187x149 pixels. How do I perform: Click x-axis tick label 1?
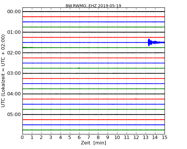32,138
